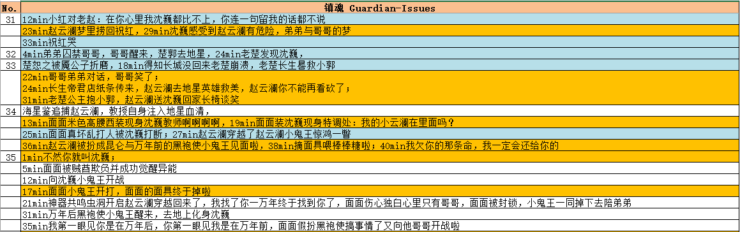Click the 'No.' column header cell
The width and height of the screenshot is (740, 232).
pyautogui.click(x=11, y=8)
